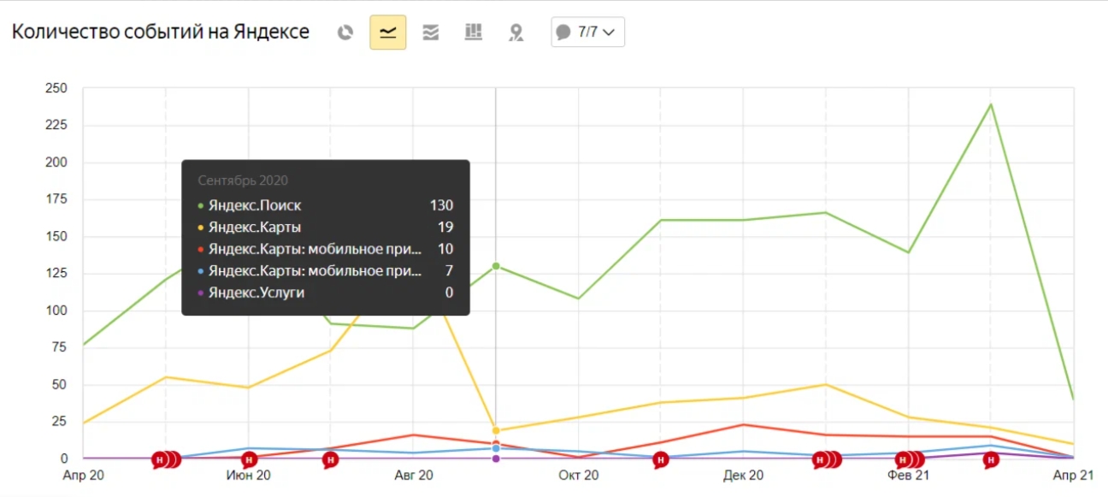Switch to the pie chart view
The width and height of the screenshot is (1108, 497).
click(x=345, y=33)
